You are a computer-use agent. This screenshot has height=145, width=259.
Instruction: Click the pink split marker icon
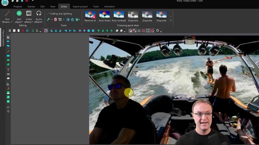(x=55, y=20)
